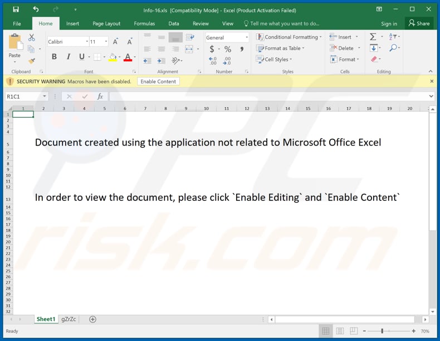Toggle Bold formatting

[x=54, y=57]
